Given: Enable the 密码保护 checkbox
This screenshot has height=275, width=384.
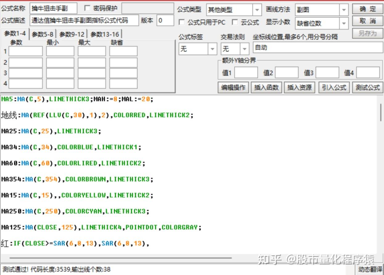Looking at the screenshot, I should (87, 8).
